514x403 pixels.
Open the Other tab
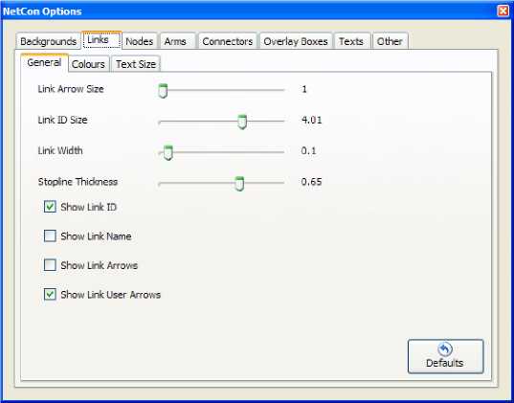tap(391, 41)
